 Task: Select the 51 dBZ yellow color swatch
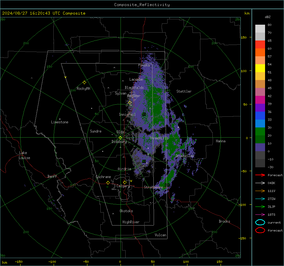[260, 68]
